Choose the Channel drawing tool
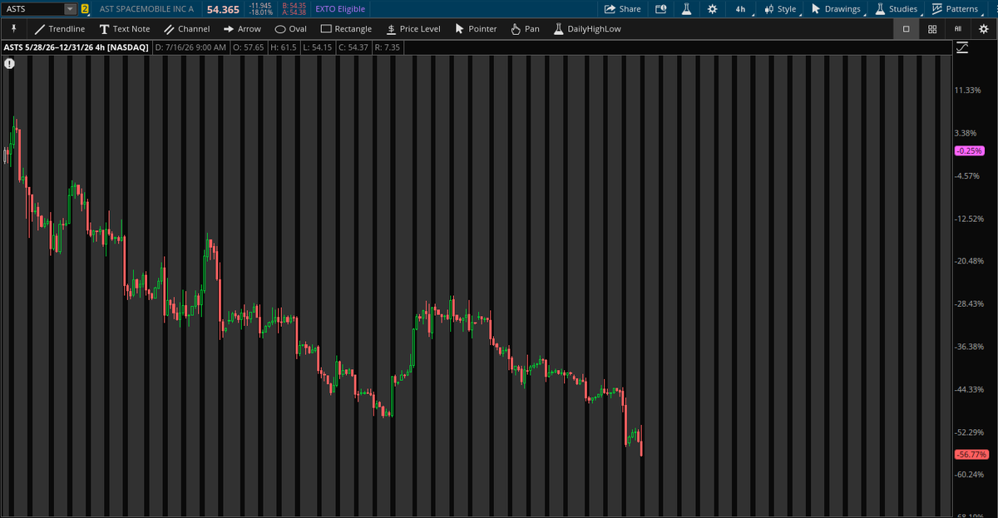This screenshot has width=998, height=518. coord(187,28)
